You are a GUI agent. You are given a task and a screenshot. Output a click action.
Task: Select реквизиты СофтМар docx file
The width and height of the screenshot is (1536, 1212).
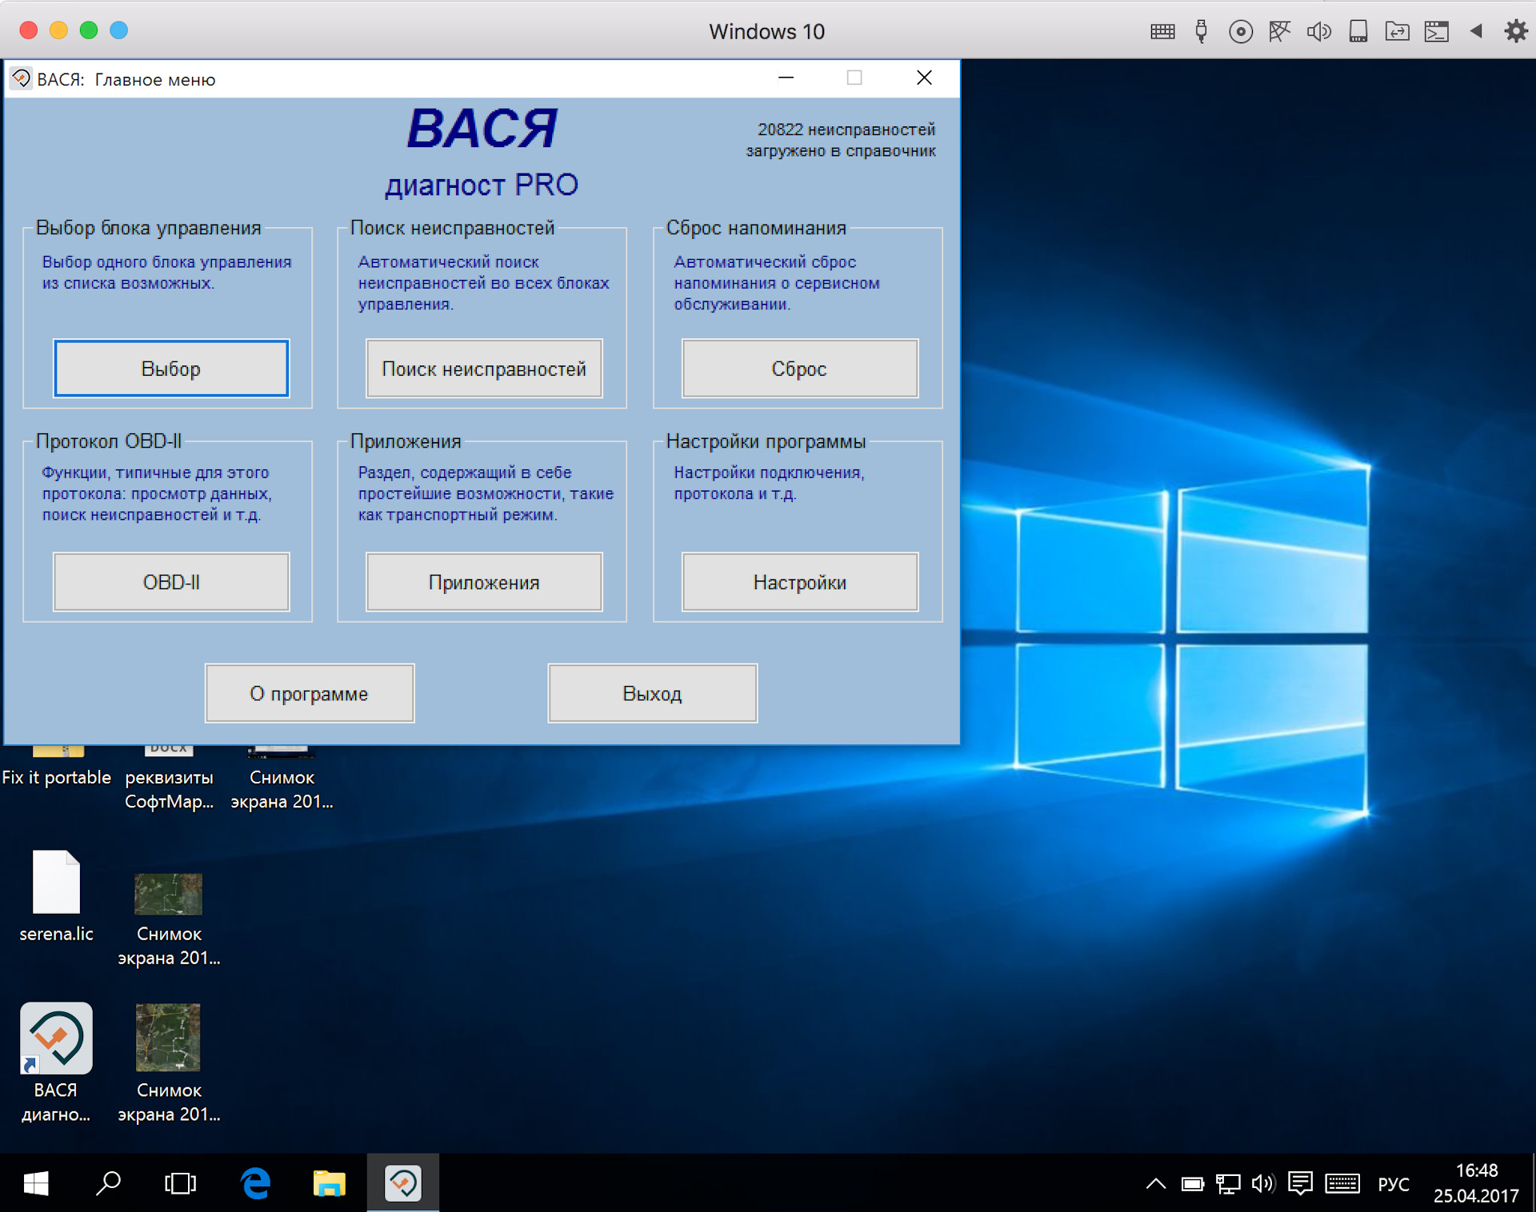coord(169,779)
